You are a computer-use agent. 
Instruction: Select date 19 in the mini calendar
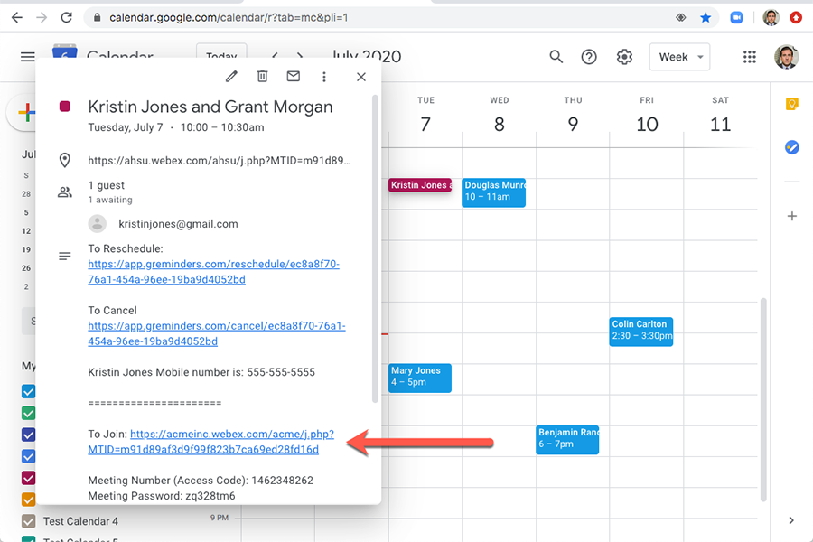pos(26,249)
